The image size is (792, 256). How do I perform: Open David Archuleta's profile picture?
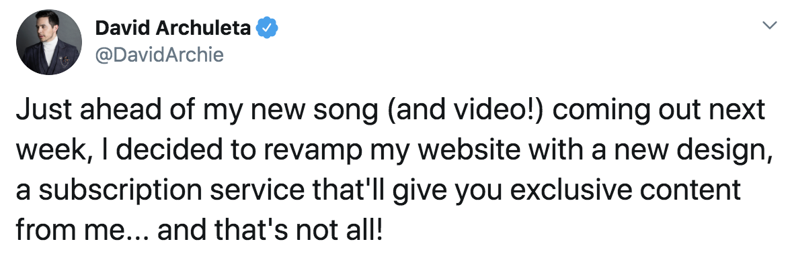[49, 42]
